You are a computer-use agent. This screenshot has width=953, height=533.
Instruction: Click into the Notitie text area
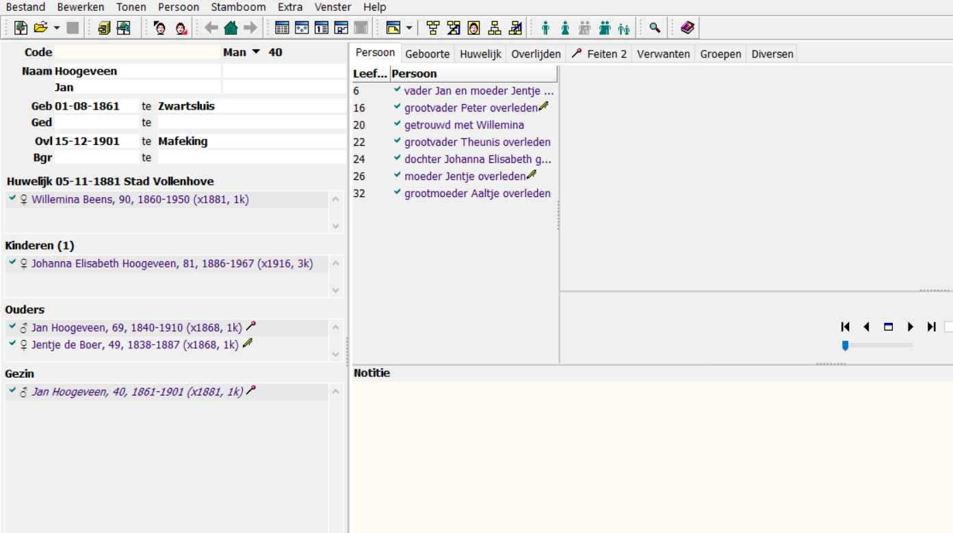tap(650, 452)
